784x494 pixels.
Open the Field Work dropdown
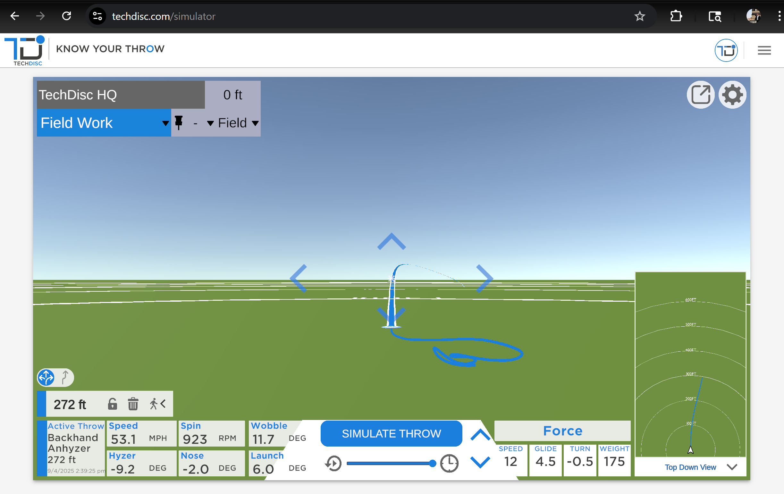coord(104,123)
